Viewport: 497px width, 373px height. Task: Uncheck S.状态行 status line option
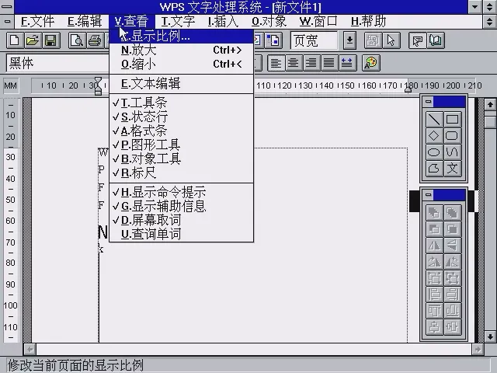(x=181, y=117)
